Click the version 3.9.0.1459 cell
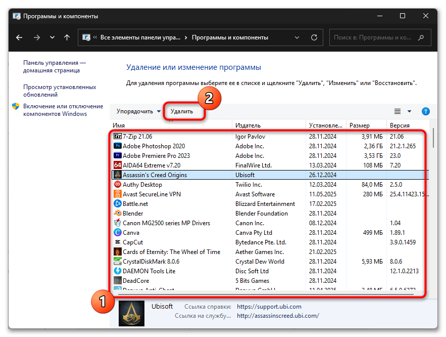 (403, 242)
